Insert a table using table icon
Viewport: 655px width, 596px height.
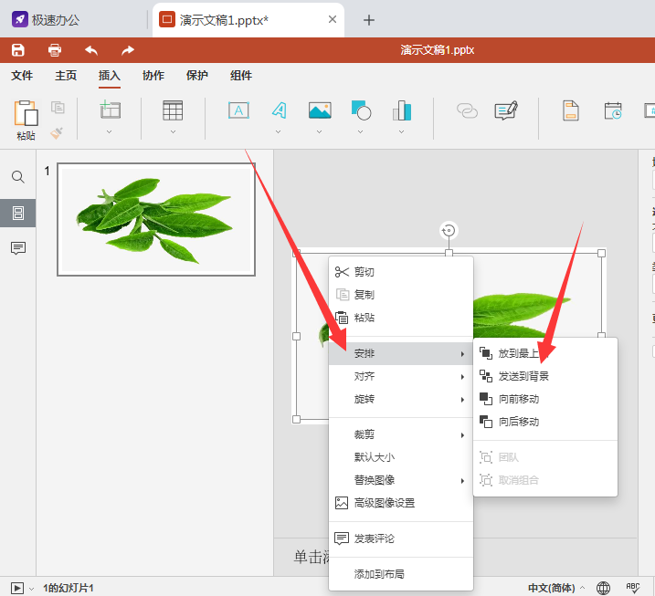[173, 110]
